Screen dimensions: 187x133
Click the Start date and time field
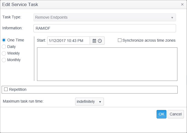click(x=69, y=41)
